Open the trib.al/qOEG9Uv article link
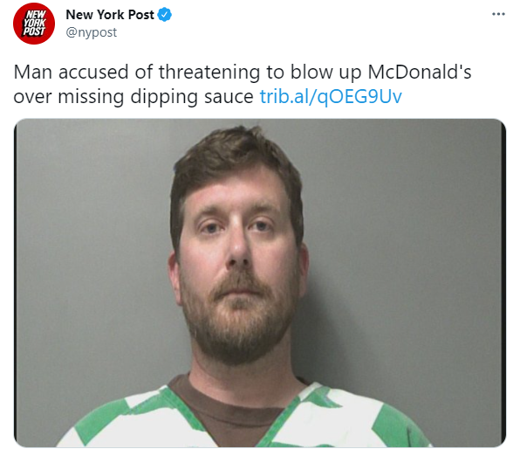520x463 pixels. [331, 97]
